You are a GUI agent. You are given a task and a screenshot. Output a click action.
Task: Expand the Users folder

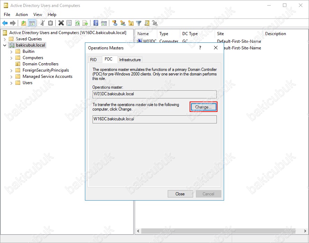[11, 83]
